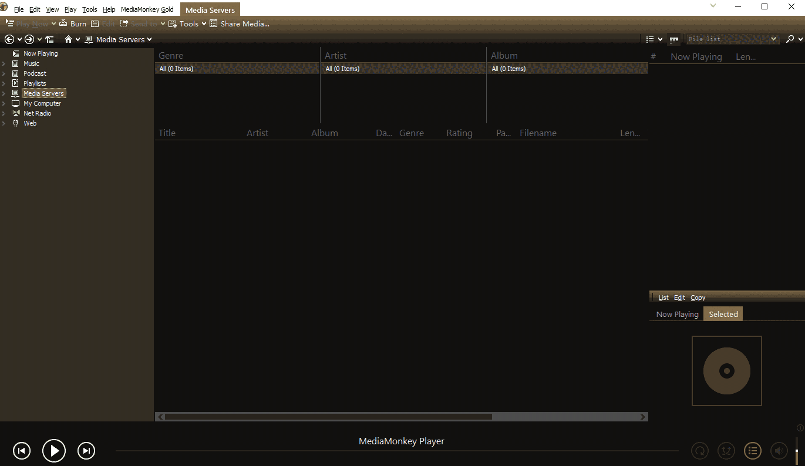805x466 pixels.
Task: Click the Share Media toolbar button
Action: click(240, 23)
